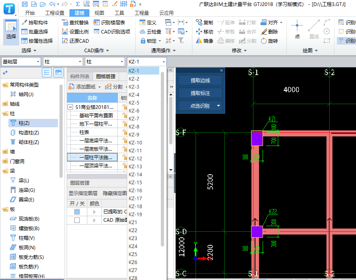
Task: Click the KZ dropdown list scrollbar
Action: (162, 159)
